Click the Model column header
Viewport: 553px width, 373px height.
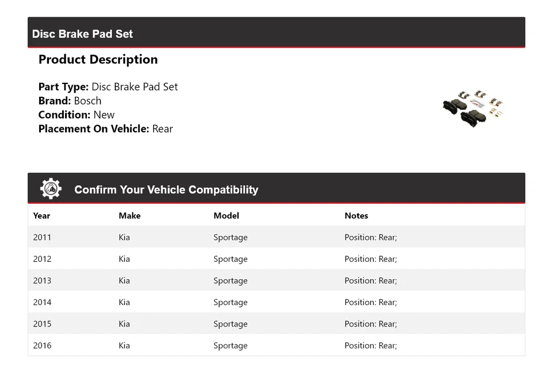226,216
